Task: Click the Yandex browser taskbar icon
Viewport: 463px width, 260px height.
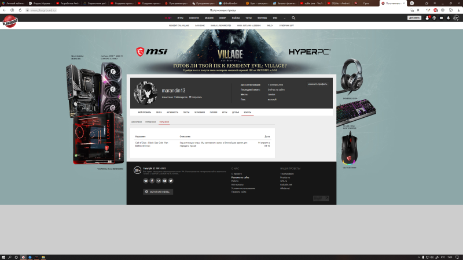Action: (23, 257)
